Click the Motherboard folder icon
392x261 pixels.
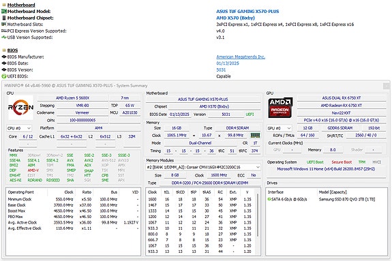point(4,5)
